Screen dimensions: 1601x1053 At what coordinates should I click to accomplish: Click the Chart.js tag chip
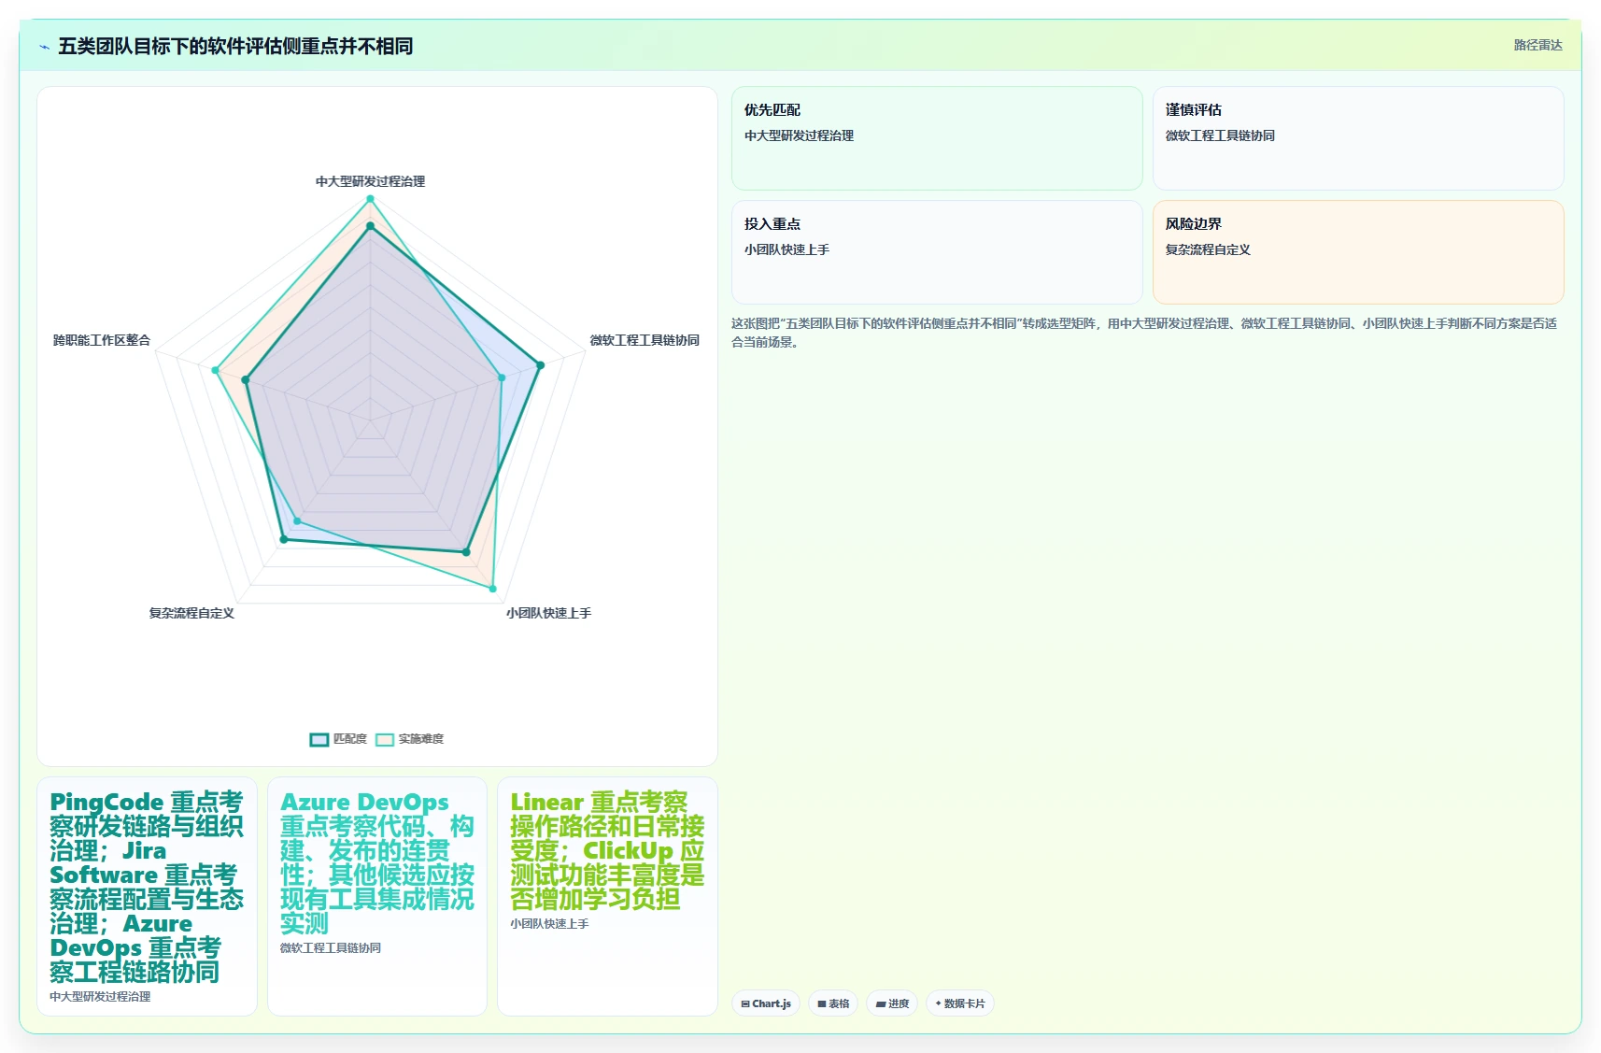pyautogui.click(x=766, y=1003)
